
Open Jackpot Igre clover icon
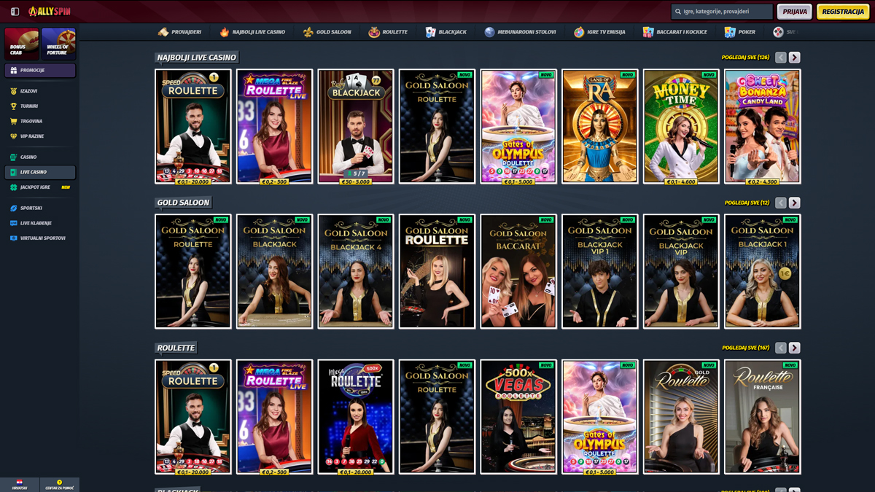coord(13,187)
